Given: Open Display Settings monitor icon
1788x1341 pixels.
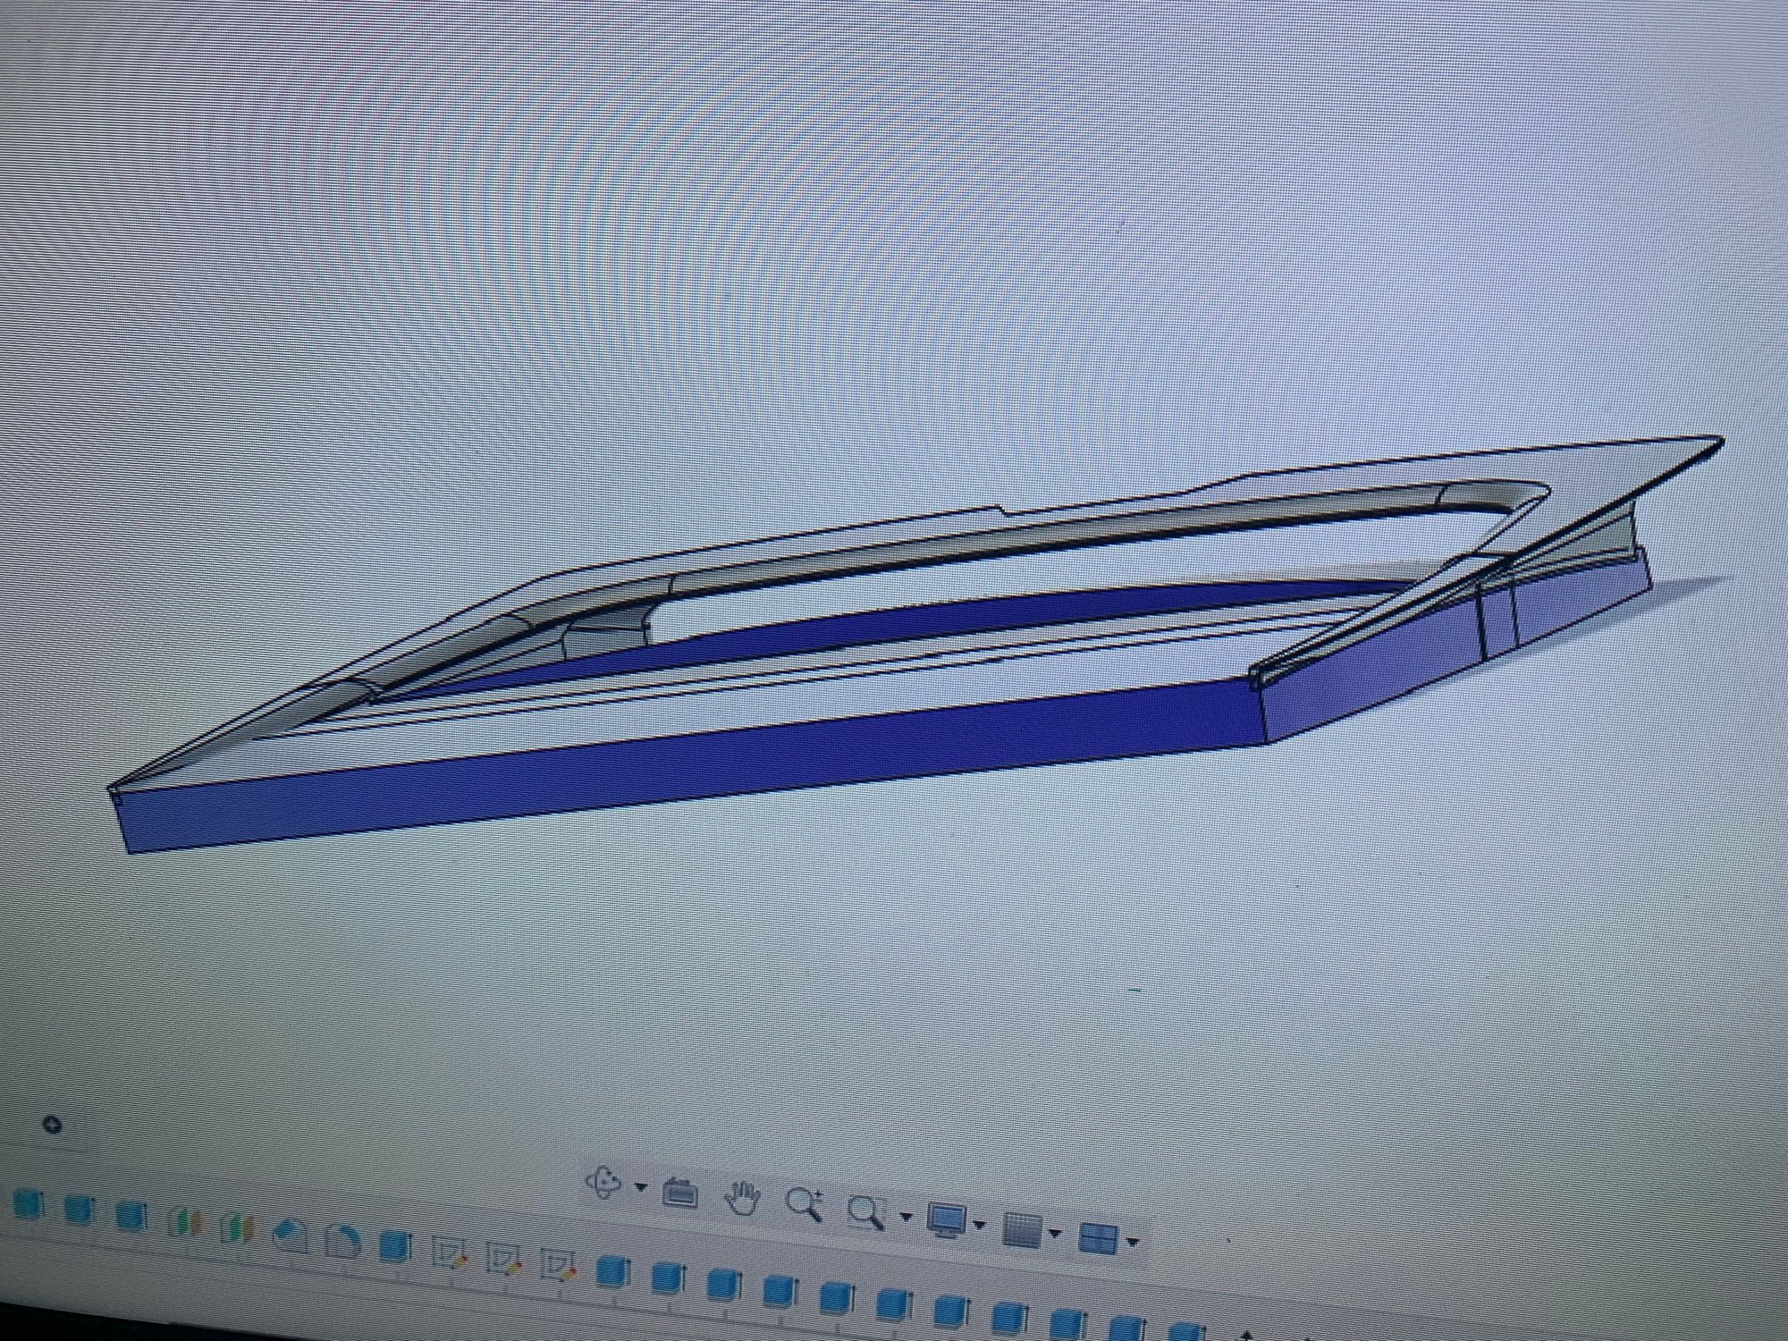Looking at the screenshot, I should pos(947,1219).
